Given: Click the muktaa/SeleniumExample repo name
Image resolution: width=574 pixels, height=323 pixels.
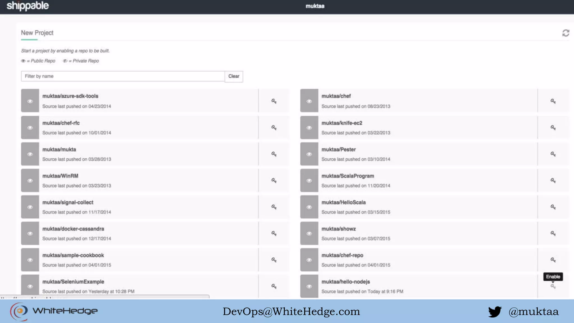Looking at the screenshot, I should click(x=73, y=282).
